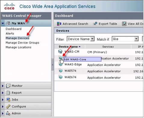The height and width of the screenshot is (118, 144).
Task: Select Manage Locations menu item
Action: point(18,47)
